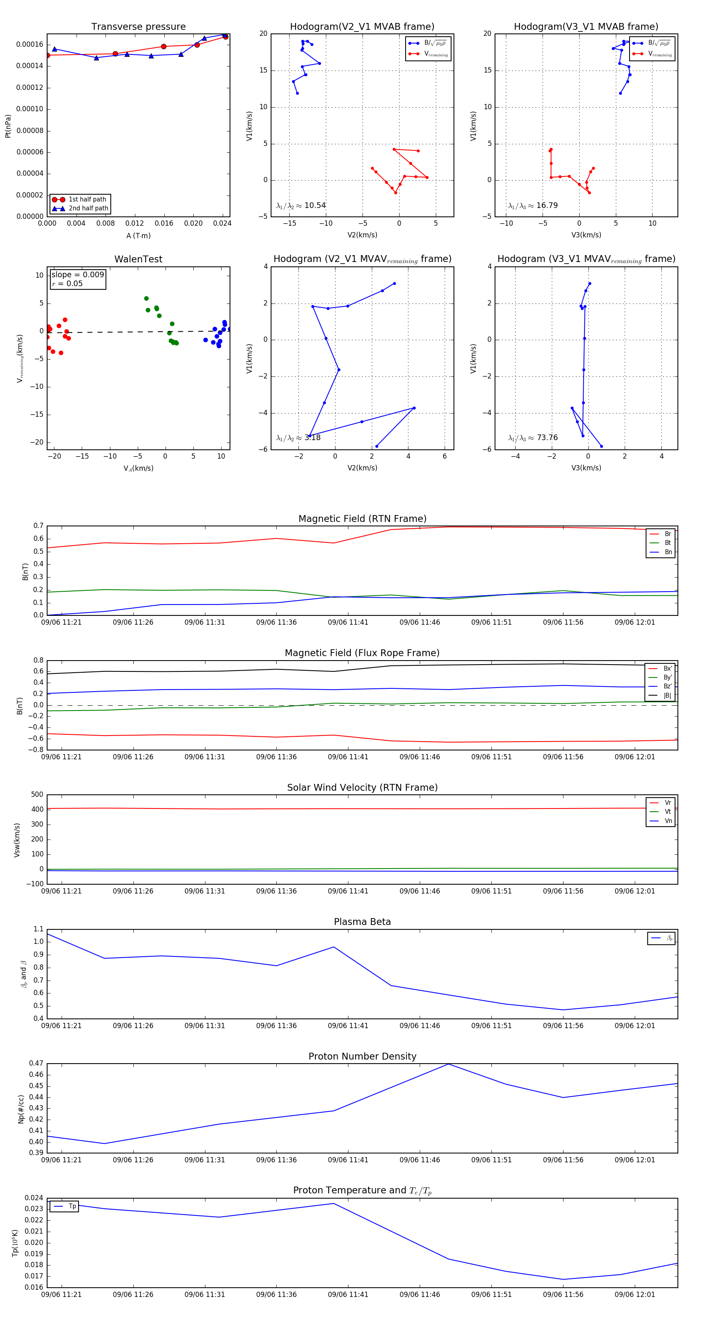The width and height of the screenshot is (725, 1330).
Task: Click "V2(km/s)" label under V2_V1 MVAB hodogram
Action: (x=362, y=235)
